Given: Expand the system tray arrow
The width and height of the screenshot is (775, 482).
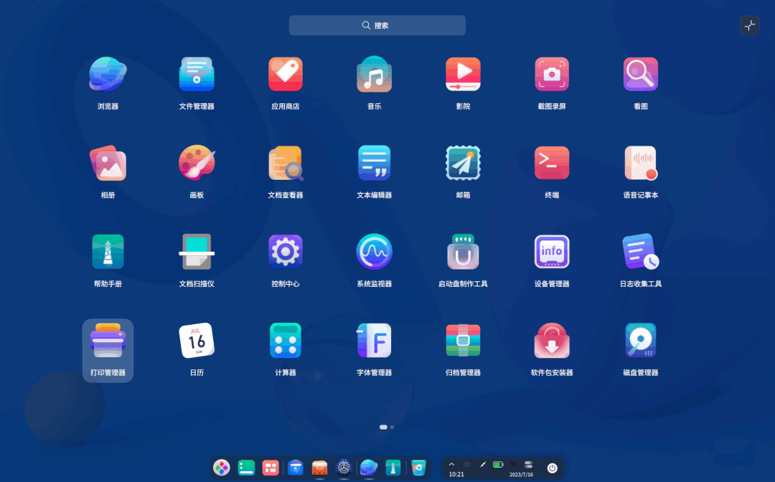Looking at the screenshot, I should coord(451,464).
